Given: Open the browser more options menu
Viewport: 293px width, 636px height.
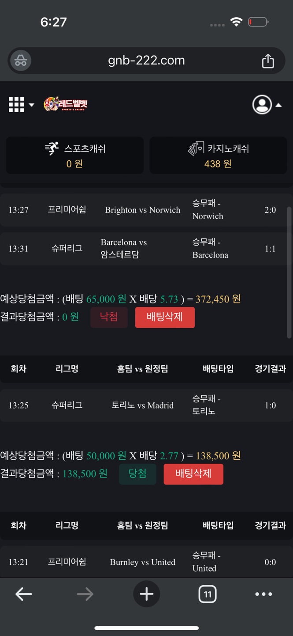Looking at the screenshot, I should click(x=263, y=594).
